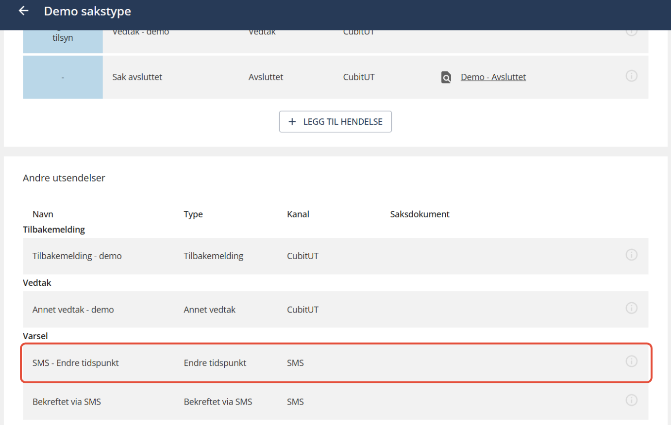The image size is (671, 425).
Task: Show info for Tilbakemelding - demo row
Action: pos(631,255)
